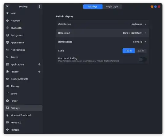
Task: Open the Resolution 1920 × 1080 dropdown
Action: [x=135, y=33]
